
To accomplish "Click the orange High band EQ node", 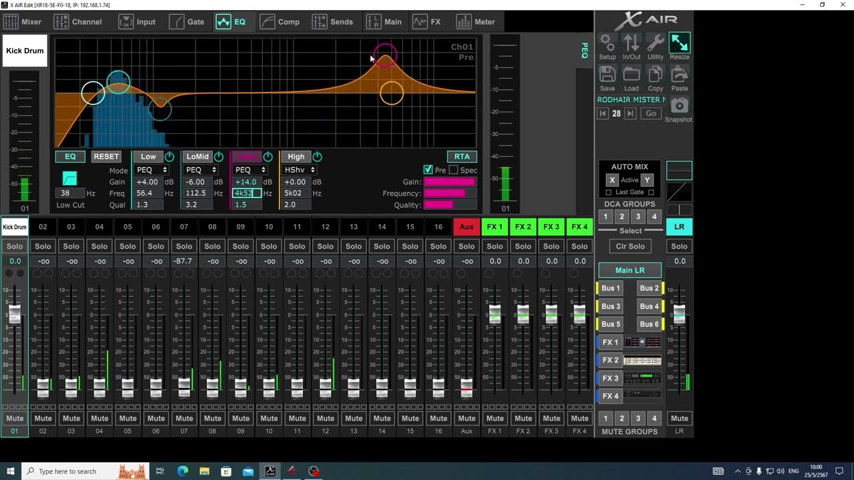I will click(392, 93).
